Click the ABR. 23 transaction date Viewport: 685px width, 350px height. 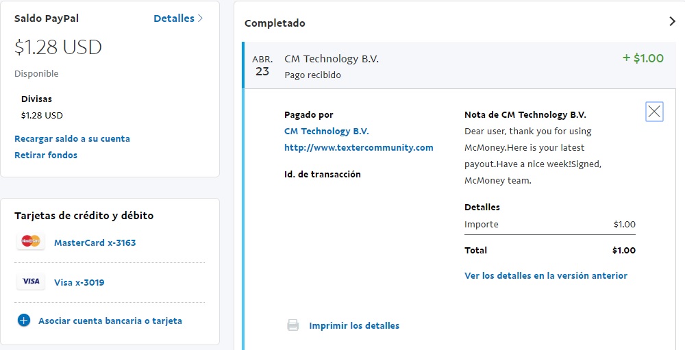coord(262,66)
